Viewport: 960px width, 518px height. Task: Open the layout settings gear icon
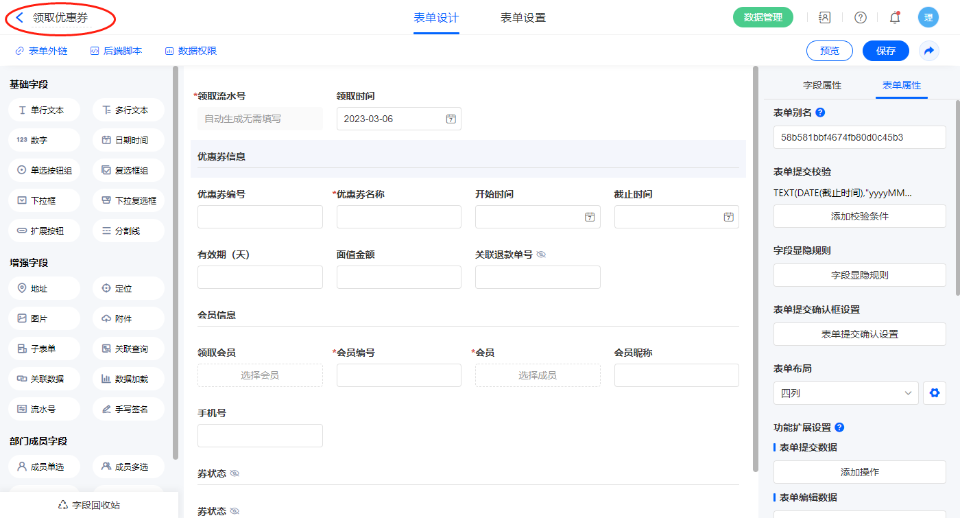click(934, 393)
